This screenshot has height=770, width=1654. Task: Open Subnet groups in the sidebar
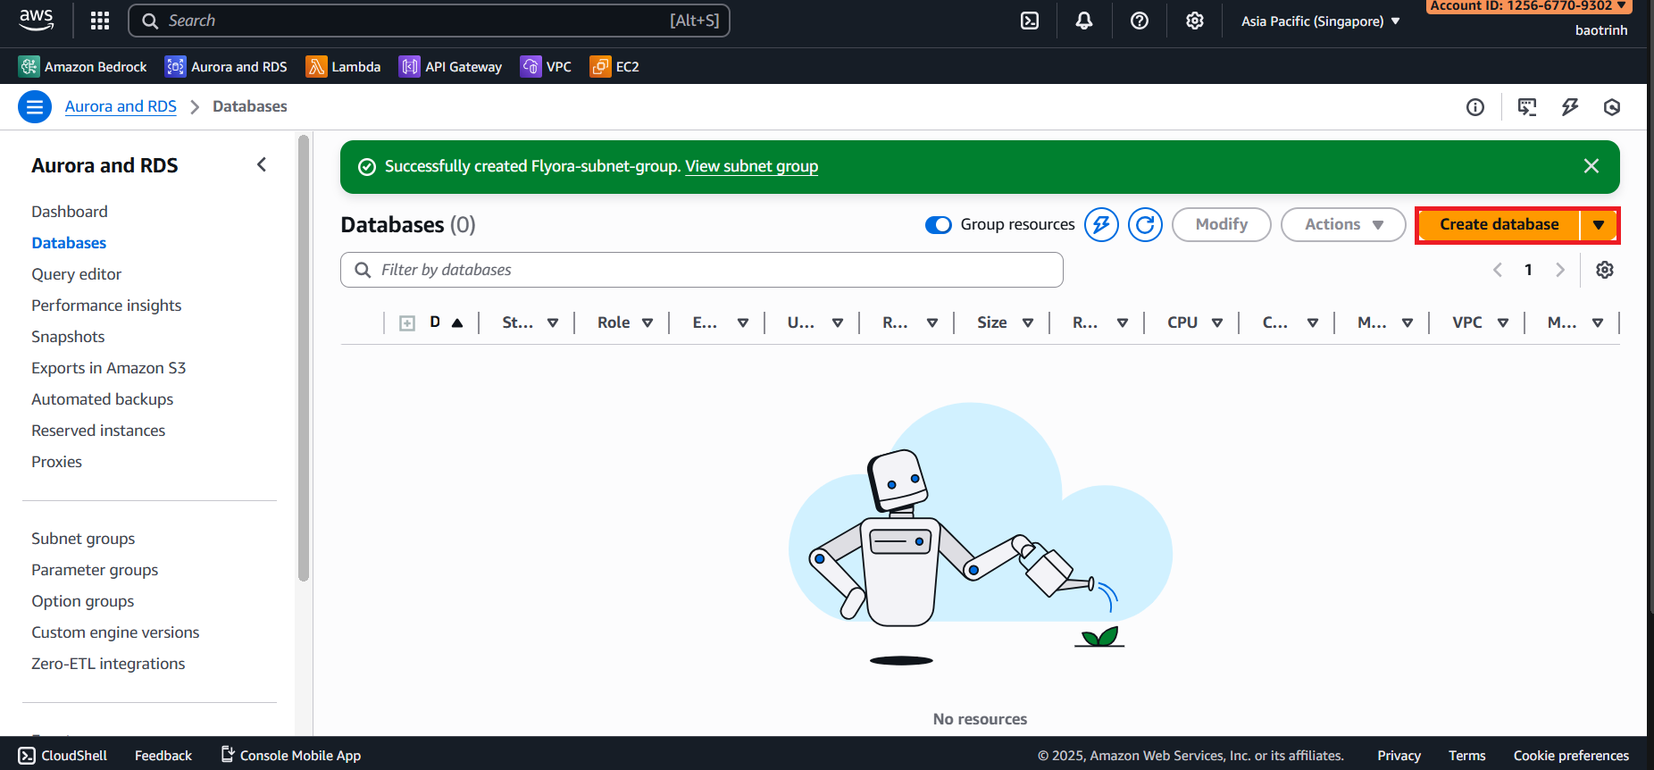[x=83, y=539]
